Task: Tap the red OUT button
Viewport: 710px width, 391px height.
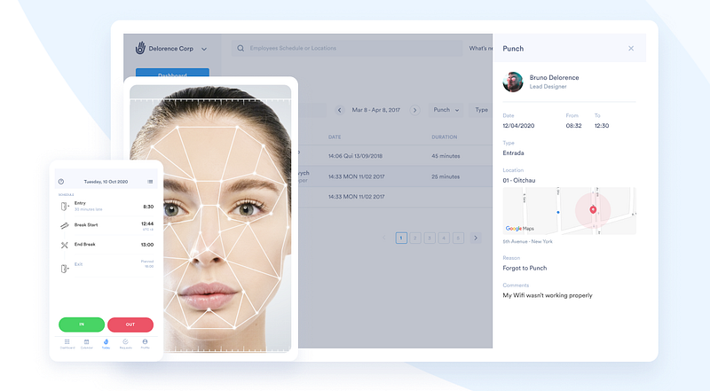Action: coord(130,325)
